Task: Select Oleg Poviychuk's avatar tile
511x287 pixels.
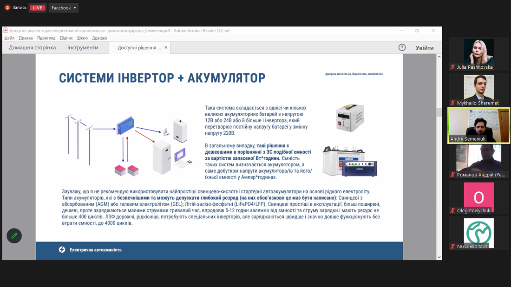Action: tap(479, 197)
